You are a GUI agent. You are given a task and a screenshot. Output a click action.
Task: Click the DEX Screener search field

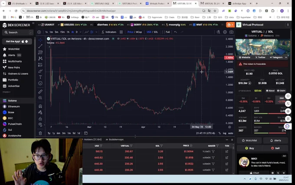click(x=18, y=33)
